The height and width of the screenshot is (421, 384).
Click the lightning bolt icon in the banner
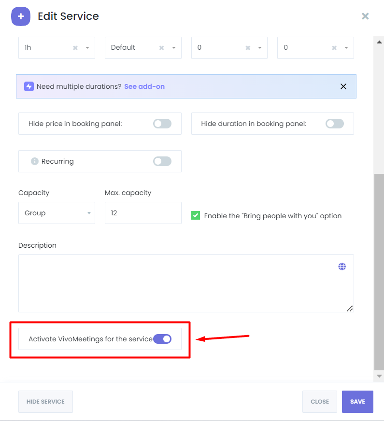(28, 86)
